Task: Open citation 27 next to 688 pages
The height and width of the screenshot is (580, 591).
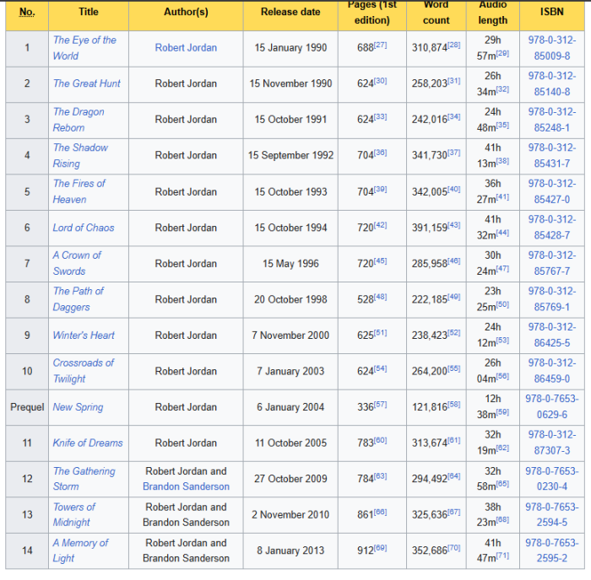Action: pyautogui.click(x=380, y=44)
